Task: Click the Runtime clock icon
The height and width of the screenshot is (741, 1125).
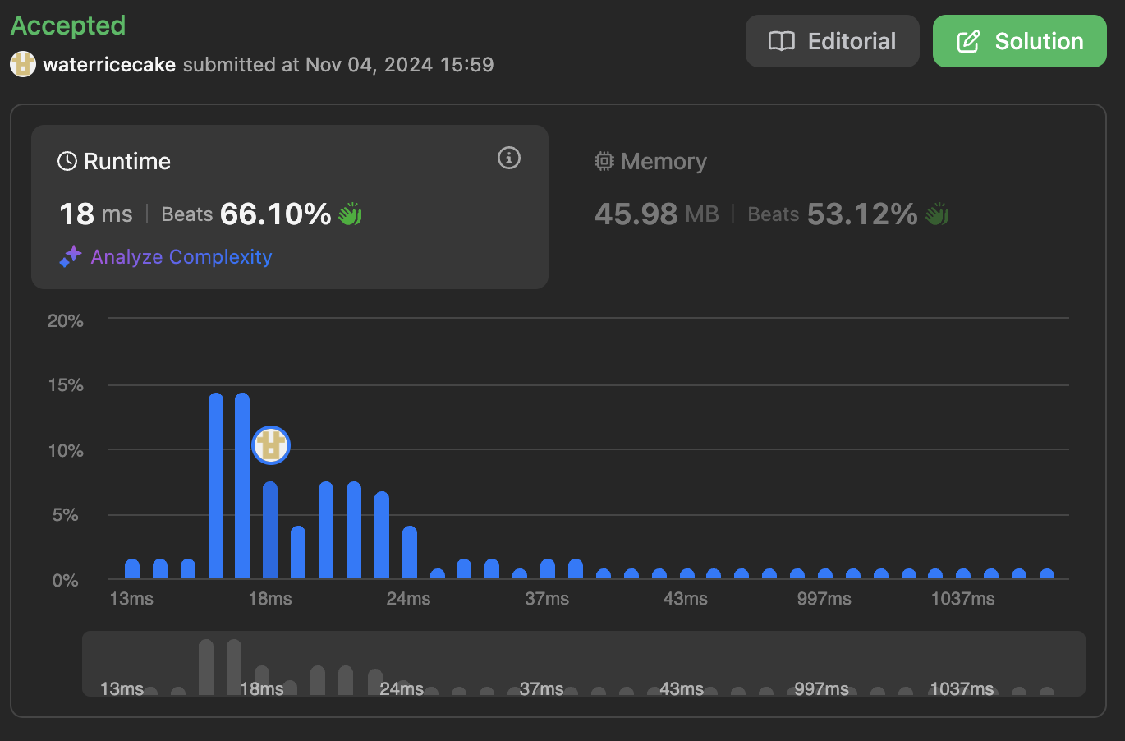Action: click(x=67, y=161)
